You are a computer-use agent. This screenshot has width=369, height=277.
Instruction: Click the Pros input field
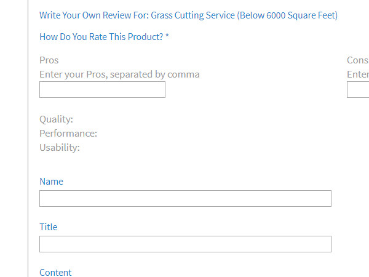tap(102, 90)
